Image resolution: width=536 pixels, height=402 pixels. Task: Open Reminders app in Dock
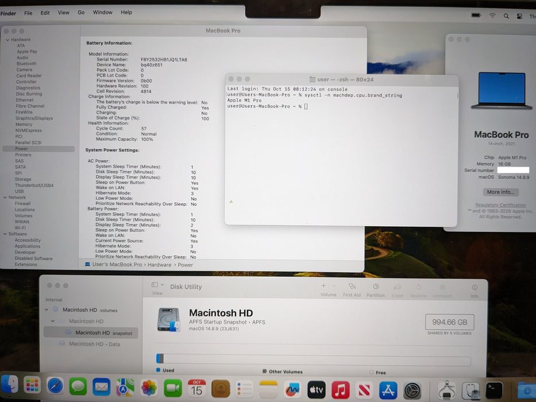click(x=244, y=389)
